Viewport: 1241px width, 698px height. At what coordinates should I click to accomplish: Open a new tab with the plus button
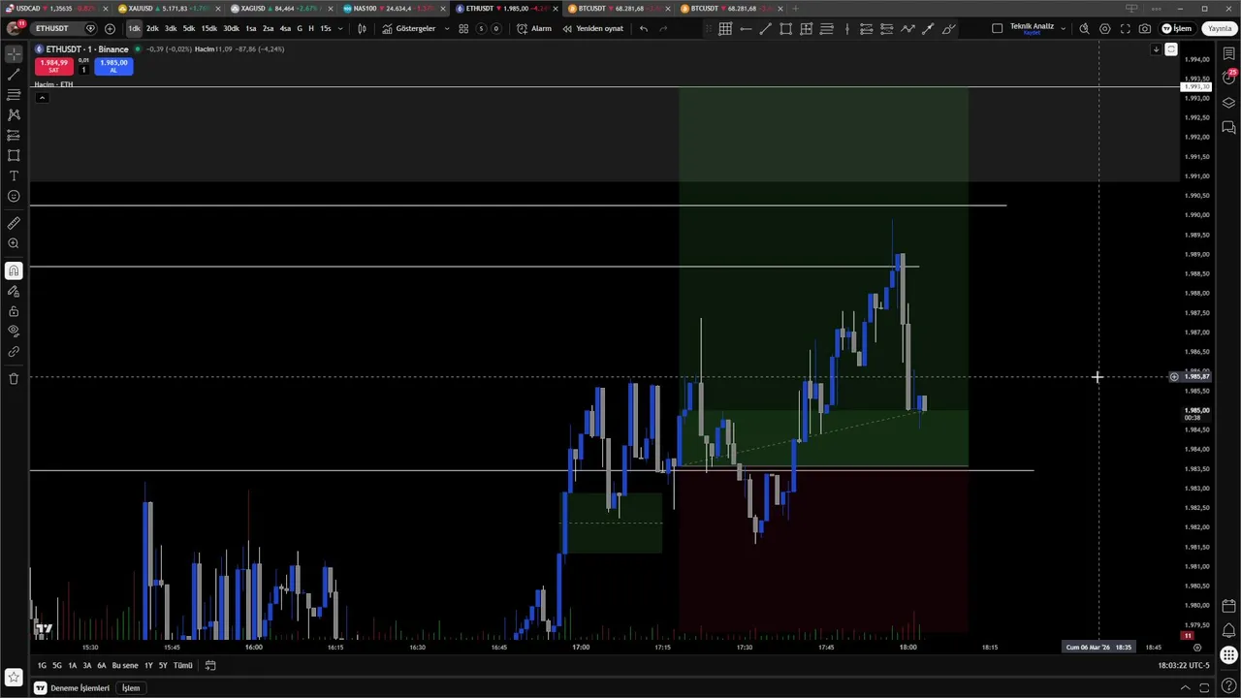coord(795,9)
